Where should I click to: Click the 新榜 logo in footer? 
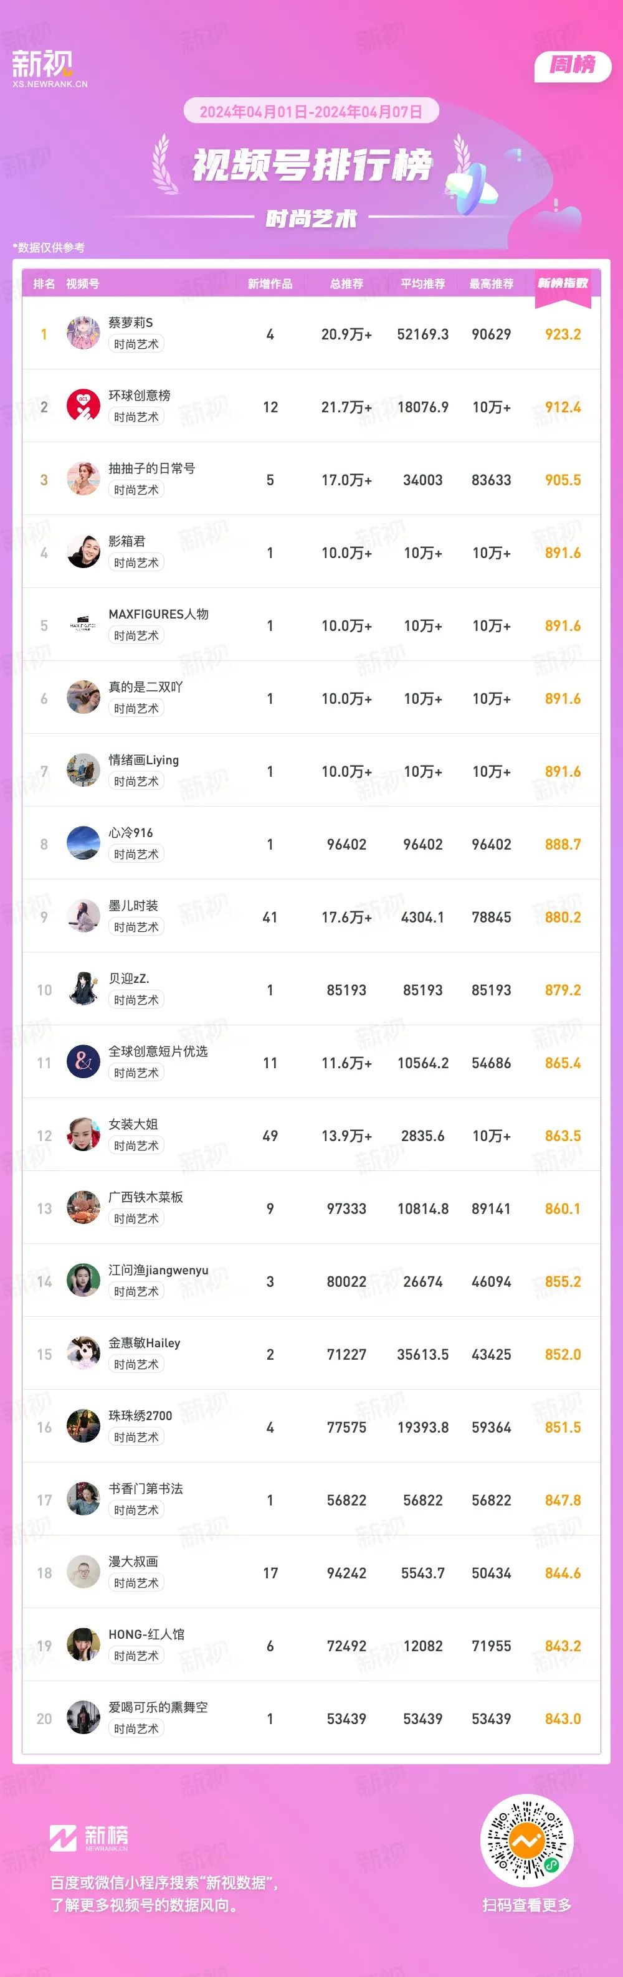[x=89, y=1838]
